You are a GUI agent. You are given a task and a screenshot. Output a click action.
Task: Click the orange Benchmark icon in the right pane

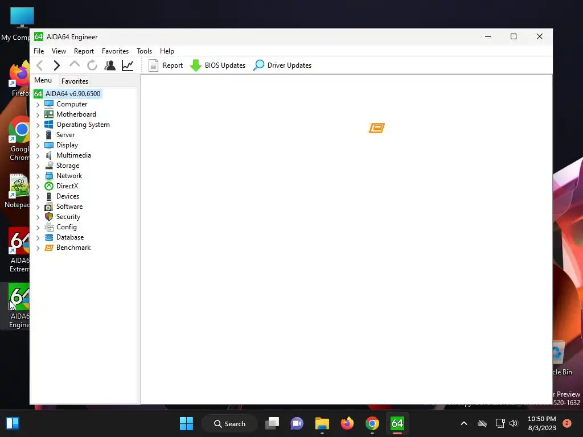click(x=376, y=128)
